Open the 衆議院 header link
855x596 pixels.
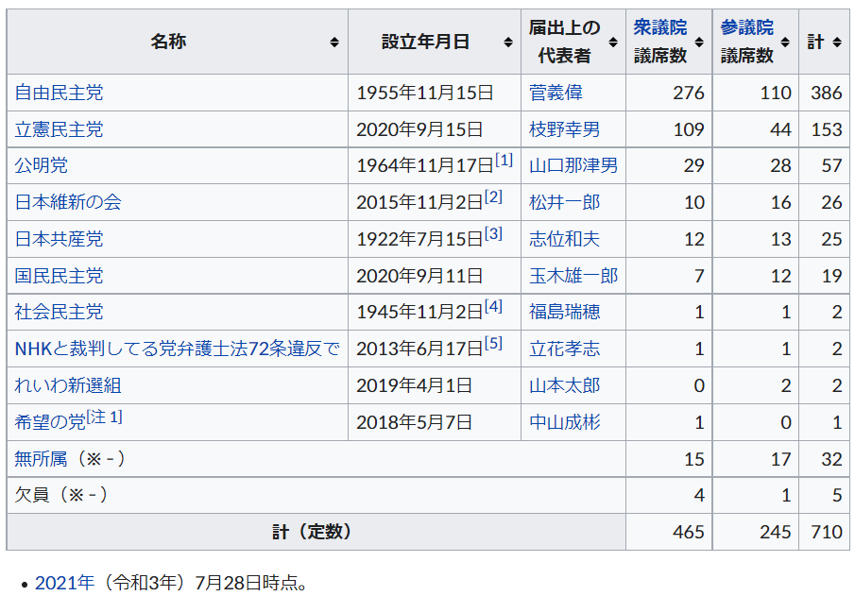(659, 27)
